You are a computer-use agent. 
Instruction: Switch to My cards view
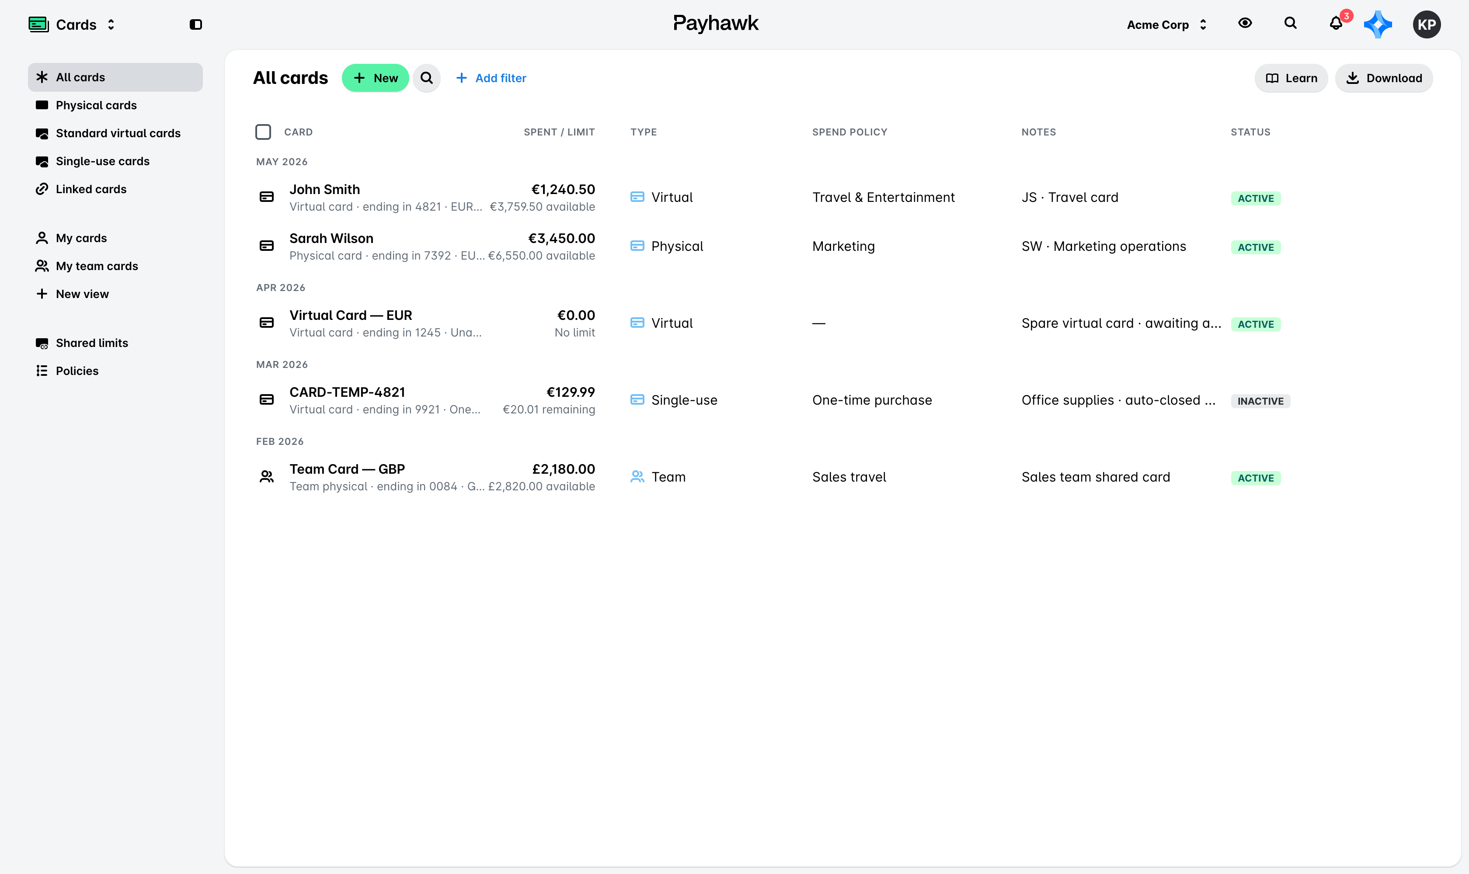coord(115,238)
